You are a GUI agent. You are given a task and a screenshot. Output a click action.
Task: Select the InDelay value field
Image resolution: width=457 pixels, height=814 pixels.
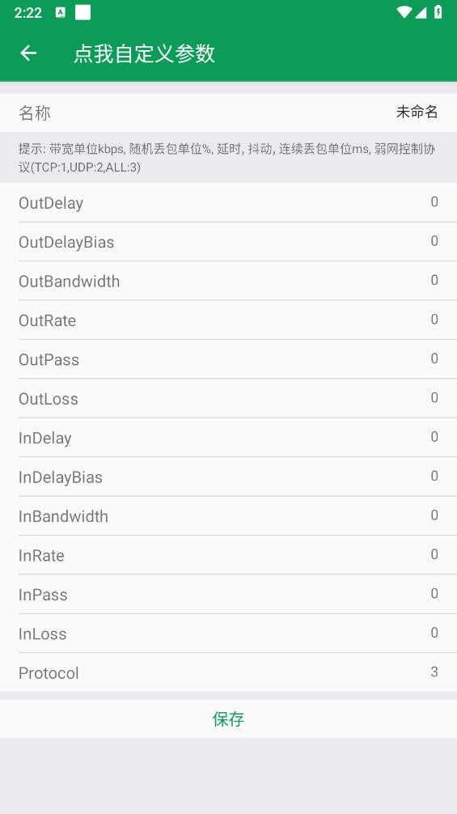click(434, 437)
